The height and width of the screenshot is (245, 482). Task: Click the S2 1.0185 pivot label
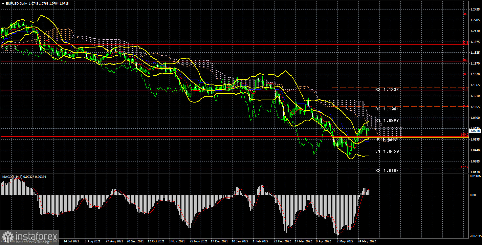coord(387,171)
